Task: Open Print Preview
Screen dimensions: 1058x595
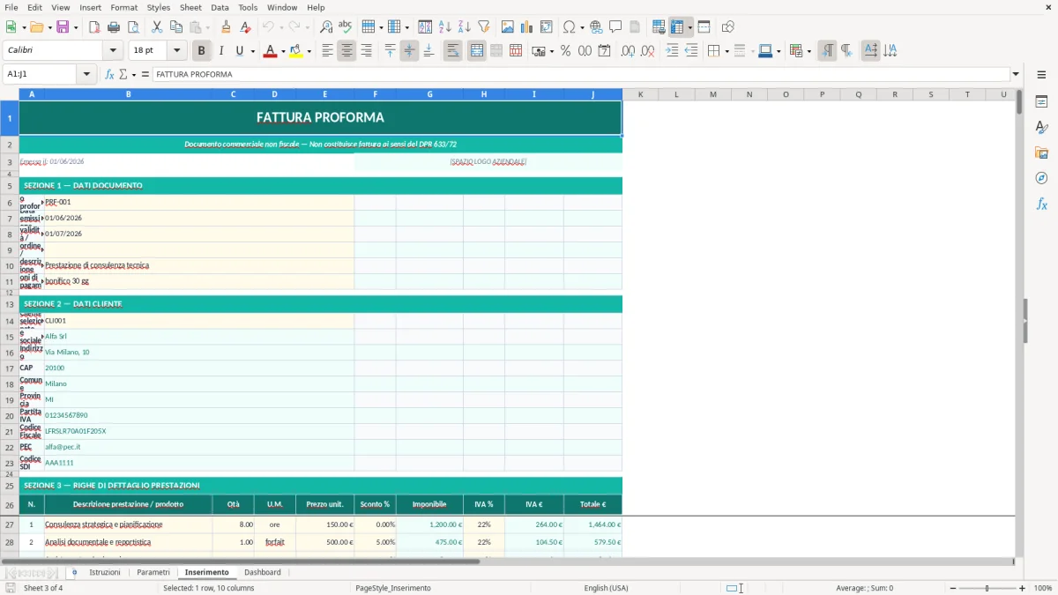Action: (x=133, y=27)
